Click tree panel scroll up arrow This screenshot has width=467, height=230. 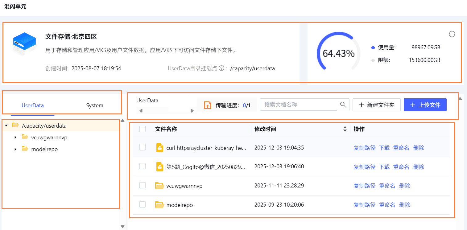point(122,121)
